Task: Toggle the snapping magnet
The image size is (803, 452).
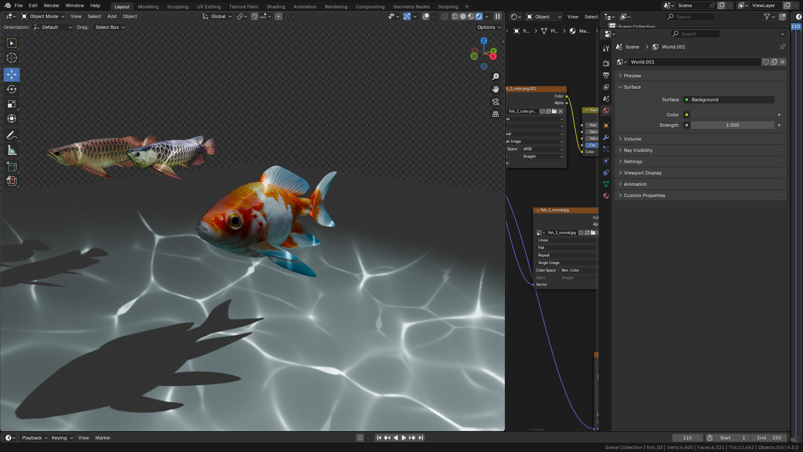Action: pyautogui.click(x=254, y=17)
